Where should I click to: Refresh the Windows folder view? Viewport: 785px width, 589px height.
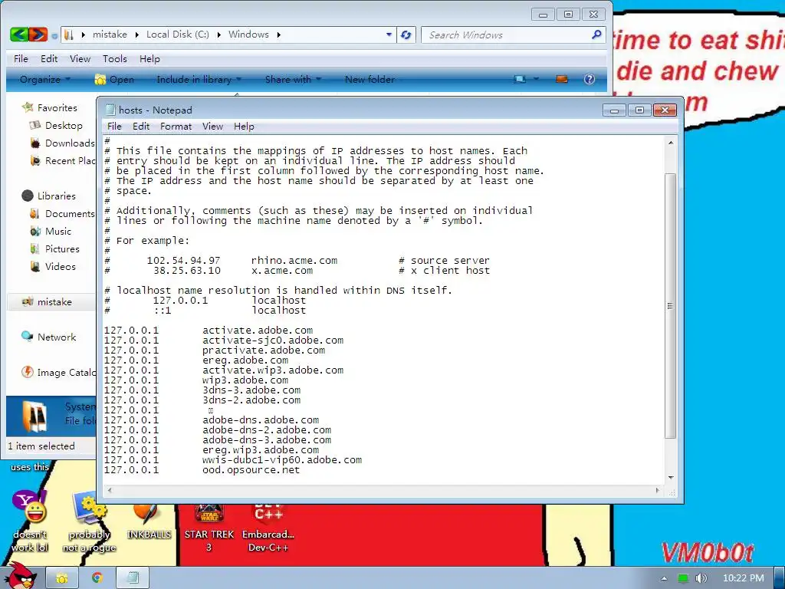(406, 35)
